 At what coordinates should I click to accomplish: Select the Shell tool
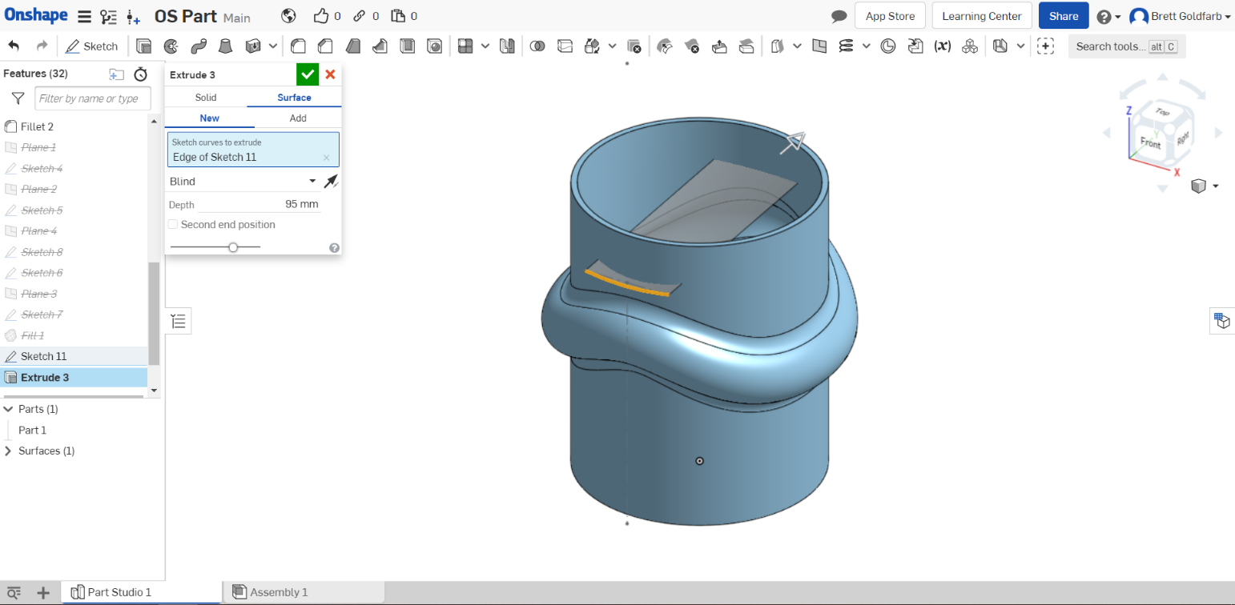coord(408,46)
